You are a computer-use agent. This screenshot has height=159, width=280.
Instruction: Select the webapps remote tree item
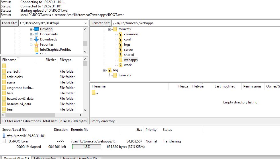point(131,60)
